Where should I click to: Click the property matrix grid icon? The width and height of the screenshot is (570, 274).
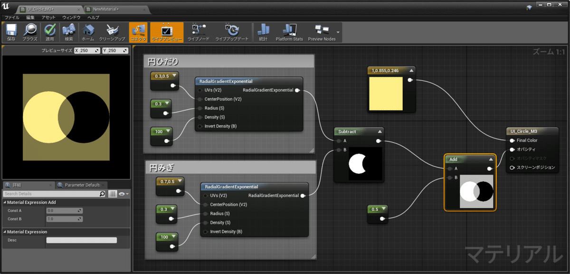[x=113, y=194]
